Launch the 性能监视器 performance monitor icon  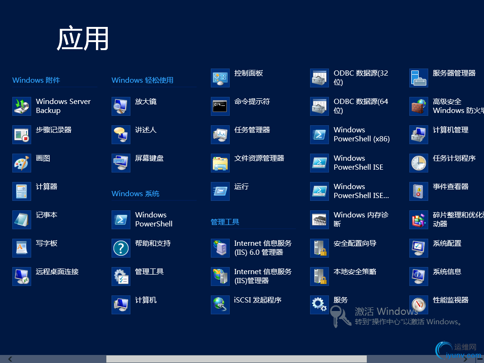click(x=419, y=305)
